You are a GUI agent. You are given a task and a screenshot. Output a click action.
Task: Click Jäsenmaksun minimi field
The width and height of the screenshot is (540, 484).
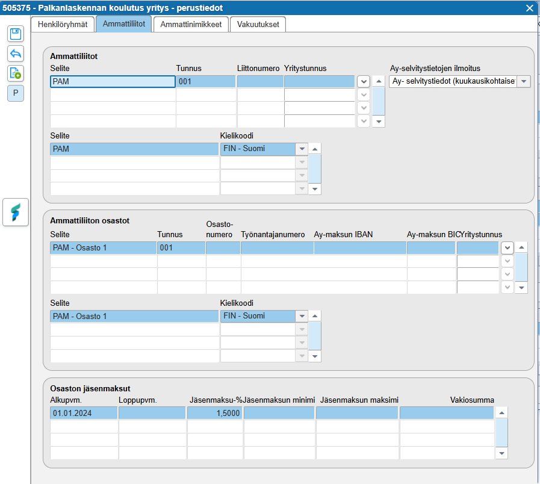click(x=279, y=413)
